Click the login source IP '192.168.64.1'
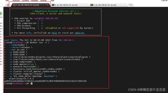The width and height of the screenshot is (168, 93). pyautogui.click(x=66, y=40)
